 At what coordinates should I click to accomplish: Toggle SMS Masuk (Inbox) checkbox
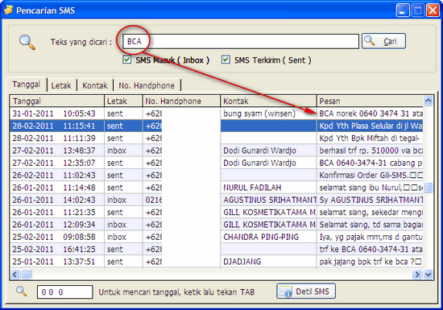[x=127, y=60]
